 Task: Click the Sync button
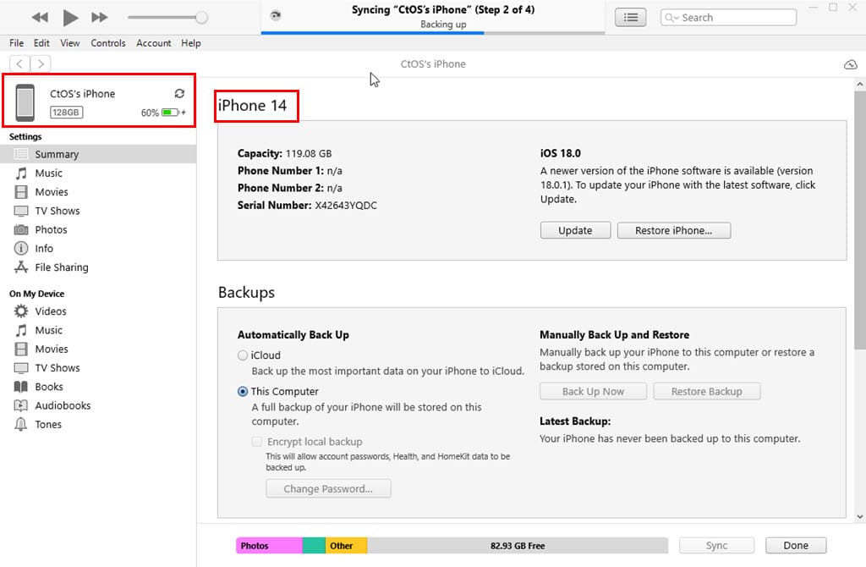[x=717, y=546]
